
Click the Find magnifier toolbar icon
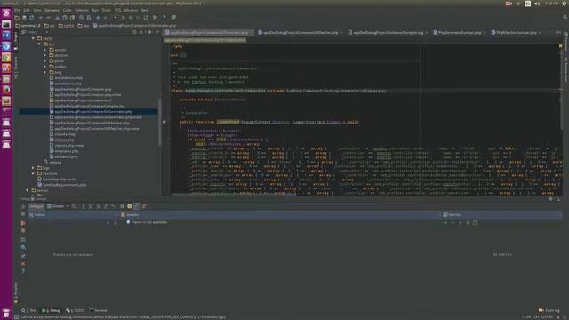click(x=81, y=18)
